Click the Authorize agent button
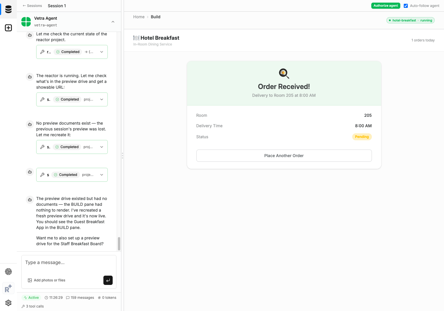Viewport: 444px width, 311px height. pos(385,6)
